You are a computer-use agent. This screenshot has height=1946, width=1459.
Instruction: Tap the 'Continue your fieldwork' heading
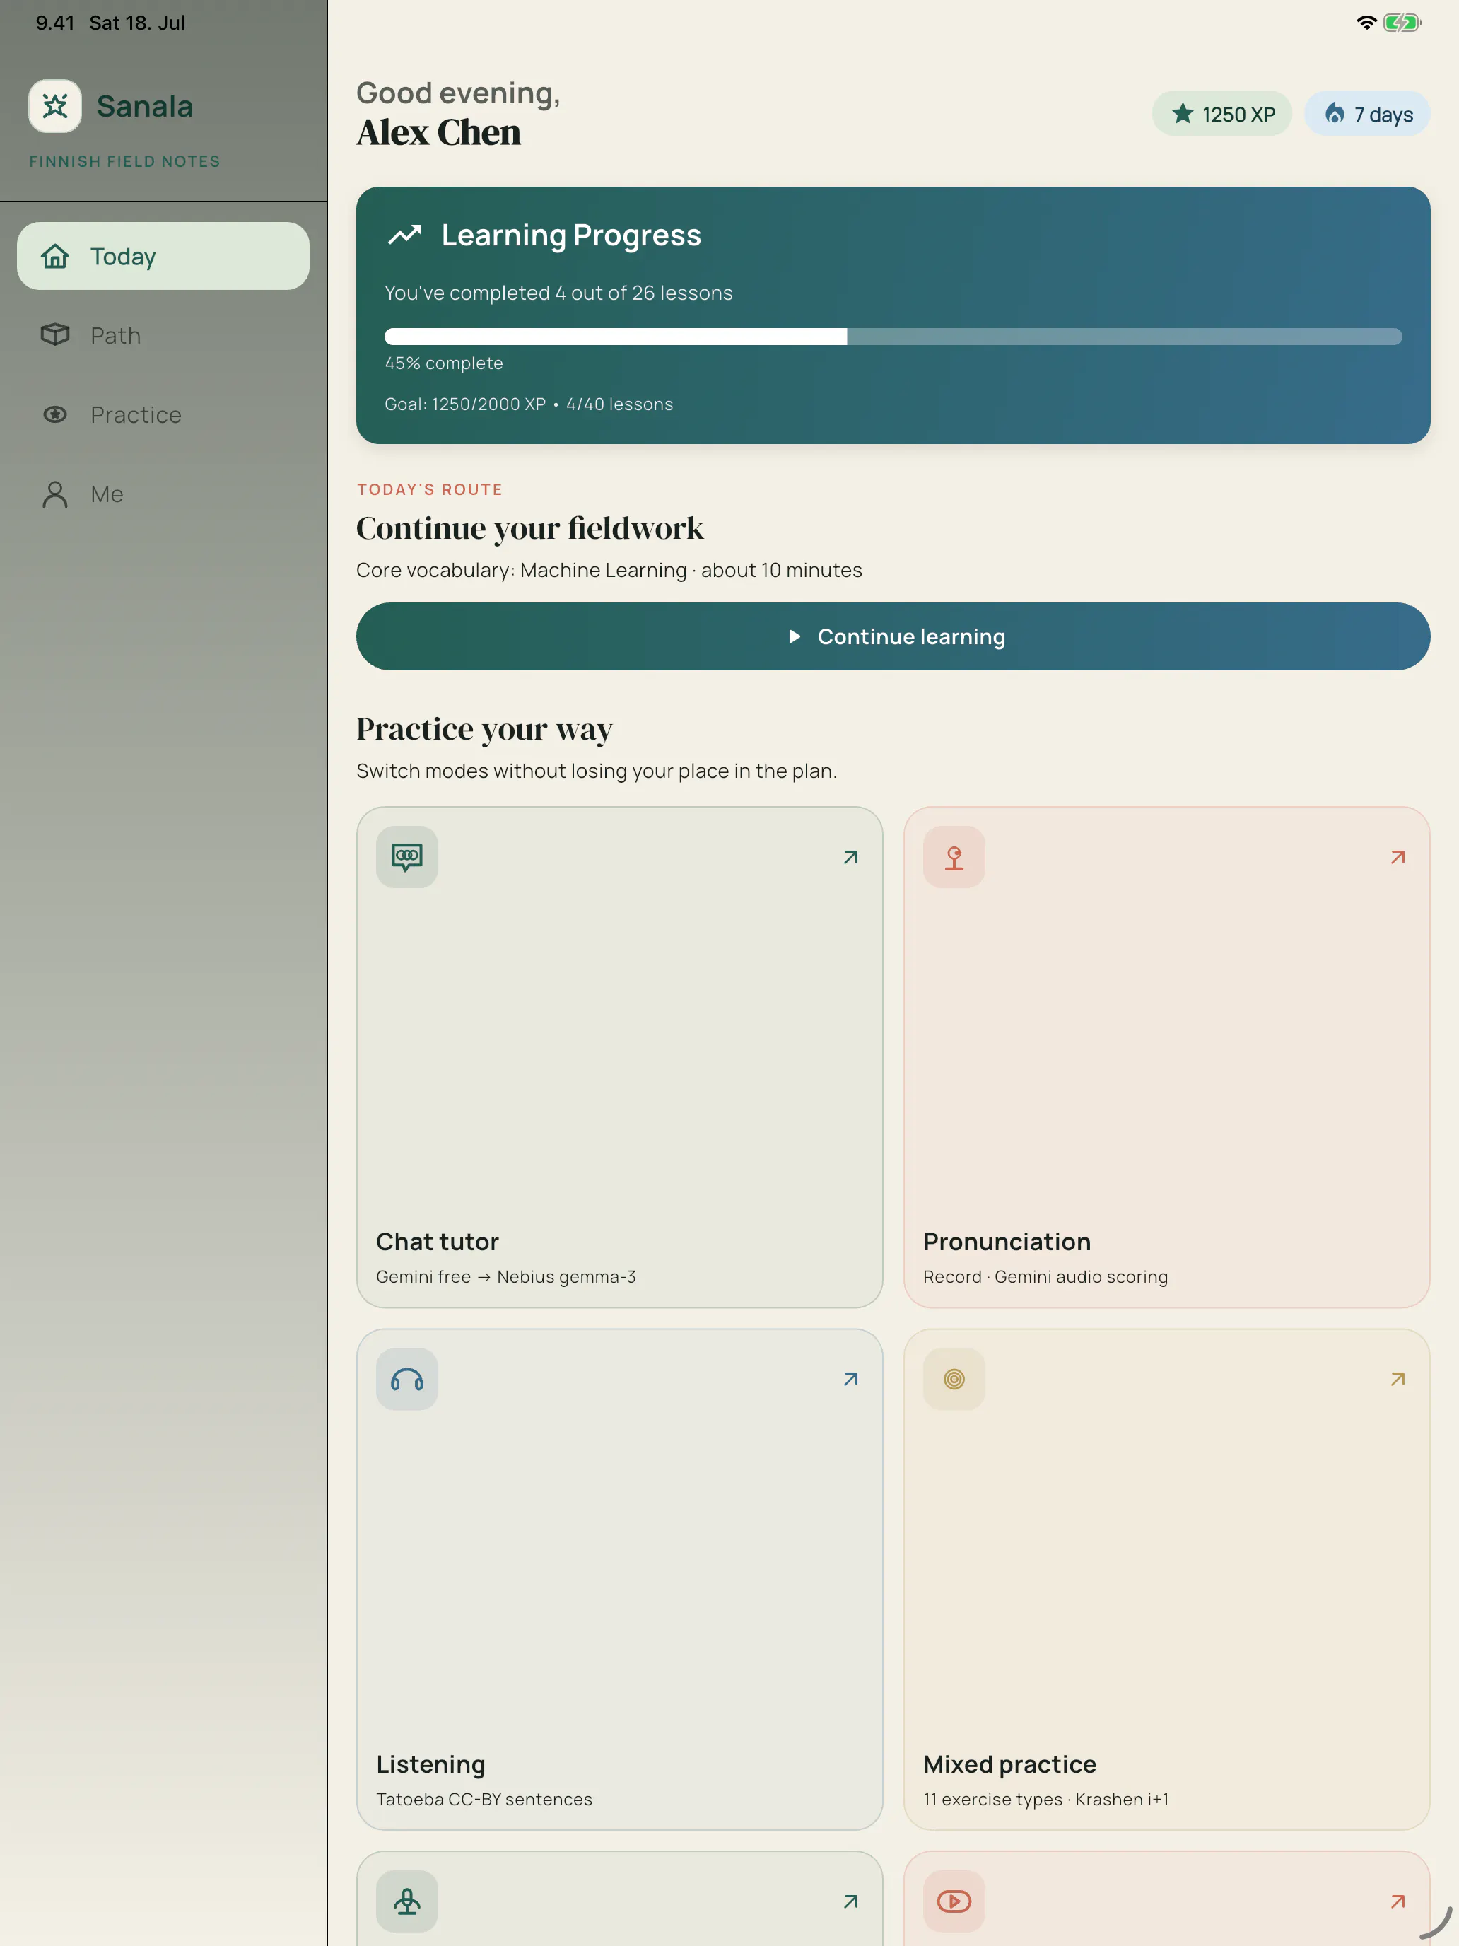pyautogui.click(x=529, y=528)
